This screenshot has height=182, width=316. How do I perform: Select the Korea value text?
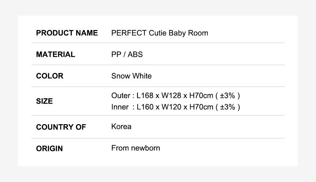[121, 127]
